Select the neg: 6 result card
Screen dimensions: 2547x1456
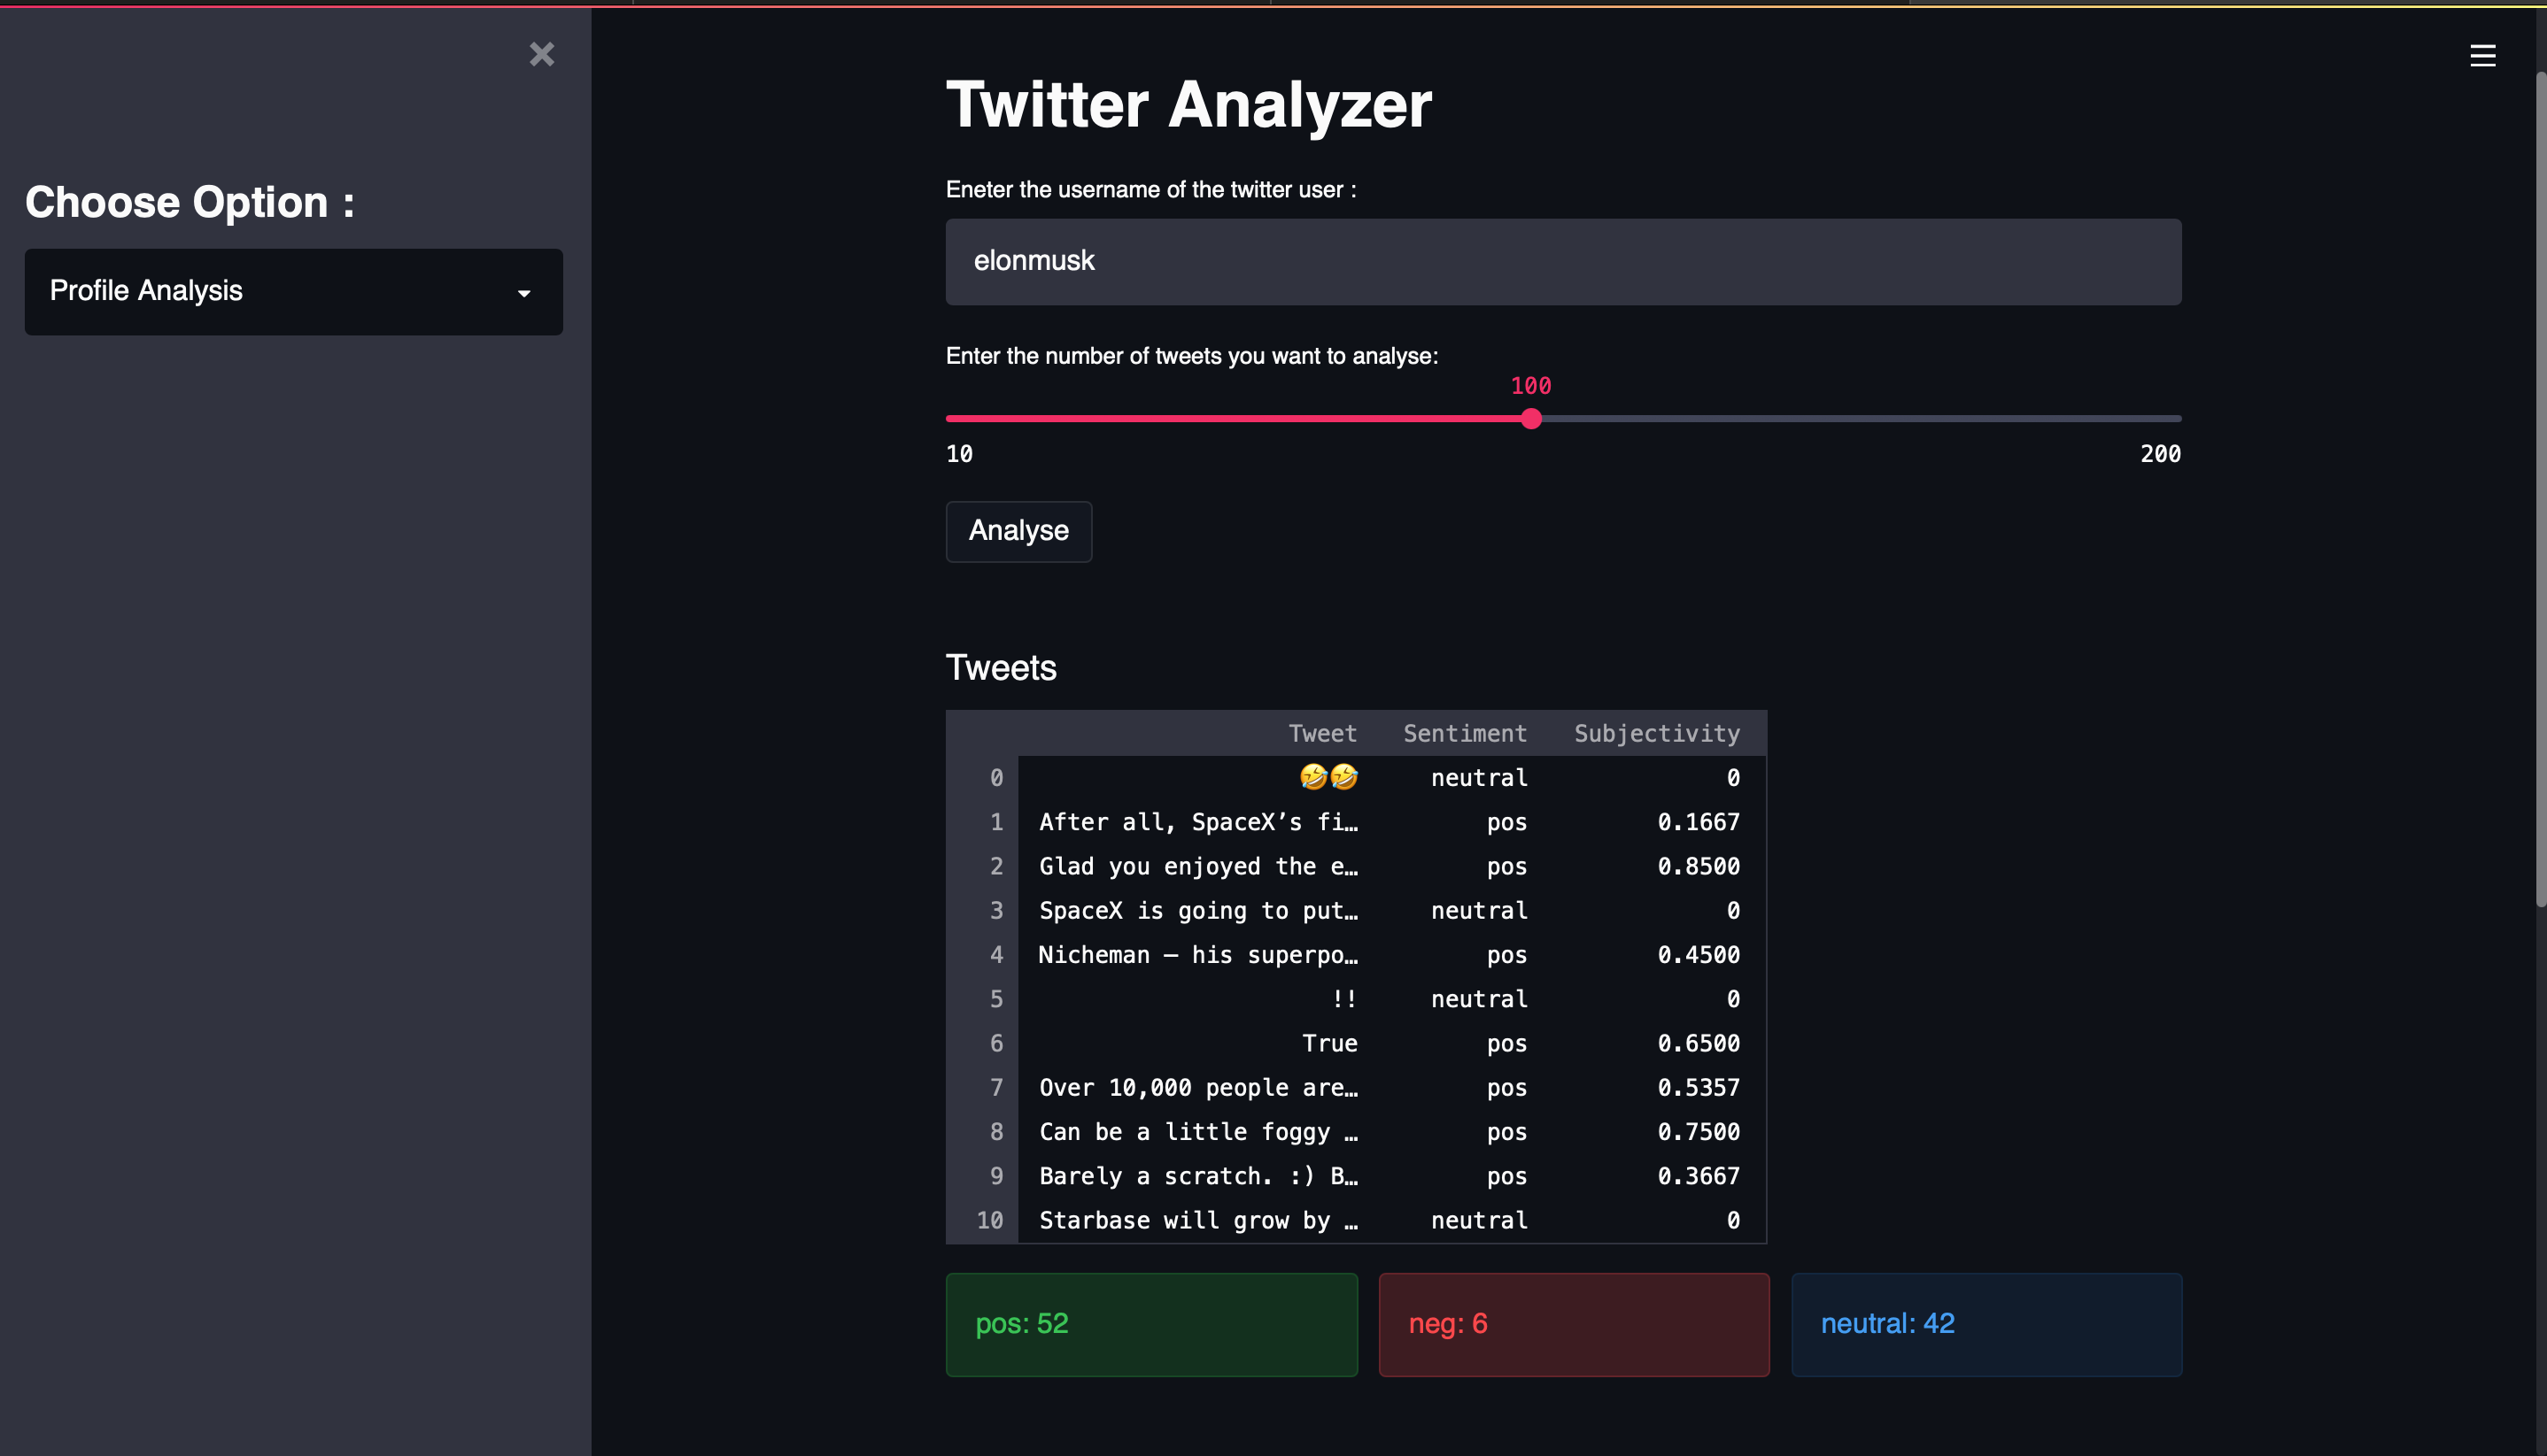pyautogui.click(x=1573, y=1324)
